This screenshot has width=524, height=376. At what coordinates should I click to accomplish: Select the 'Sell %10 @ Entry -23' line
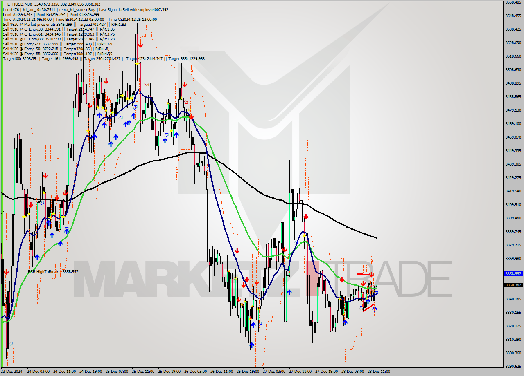[57, 44]
